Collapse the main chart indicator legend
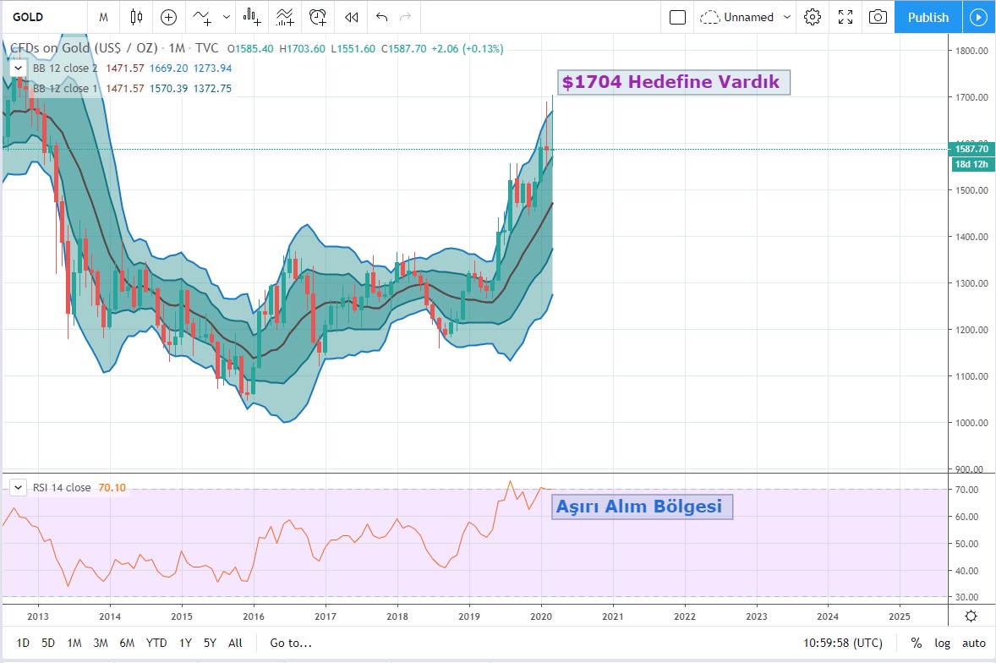This screenshot has width=996, height=663. [x=18, y=68]
